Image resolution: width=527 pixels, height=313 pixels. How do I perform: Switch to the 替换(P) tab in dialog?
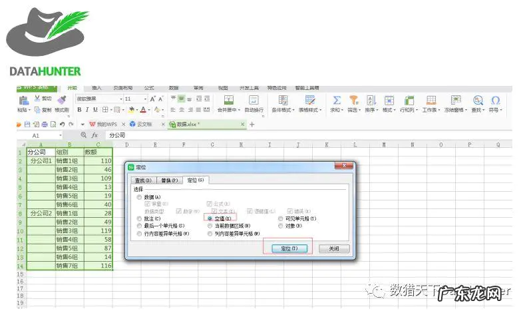coord(170,180)
